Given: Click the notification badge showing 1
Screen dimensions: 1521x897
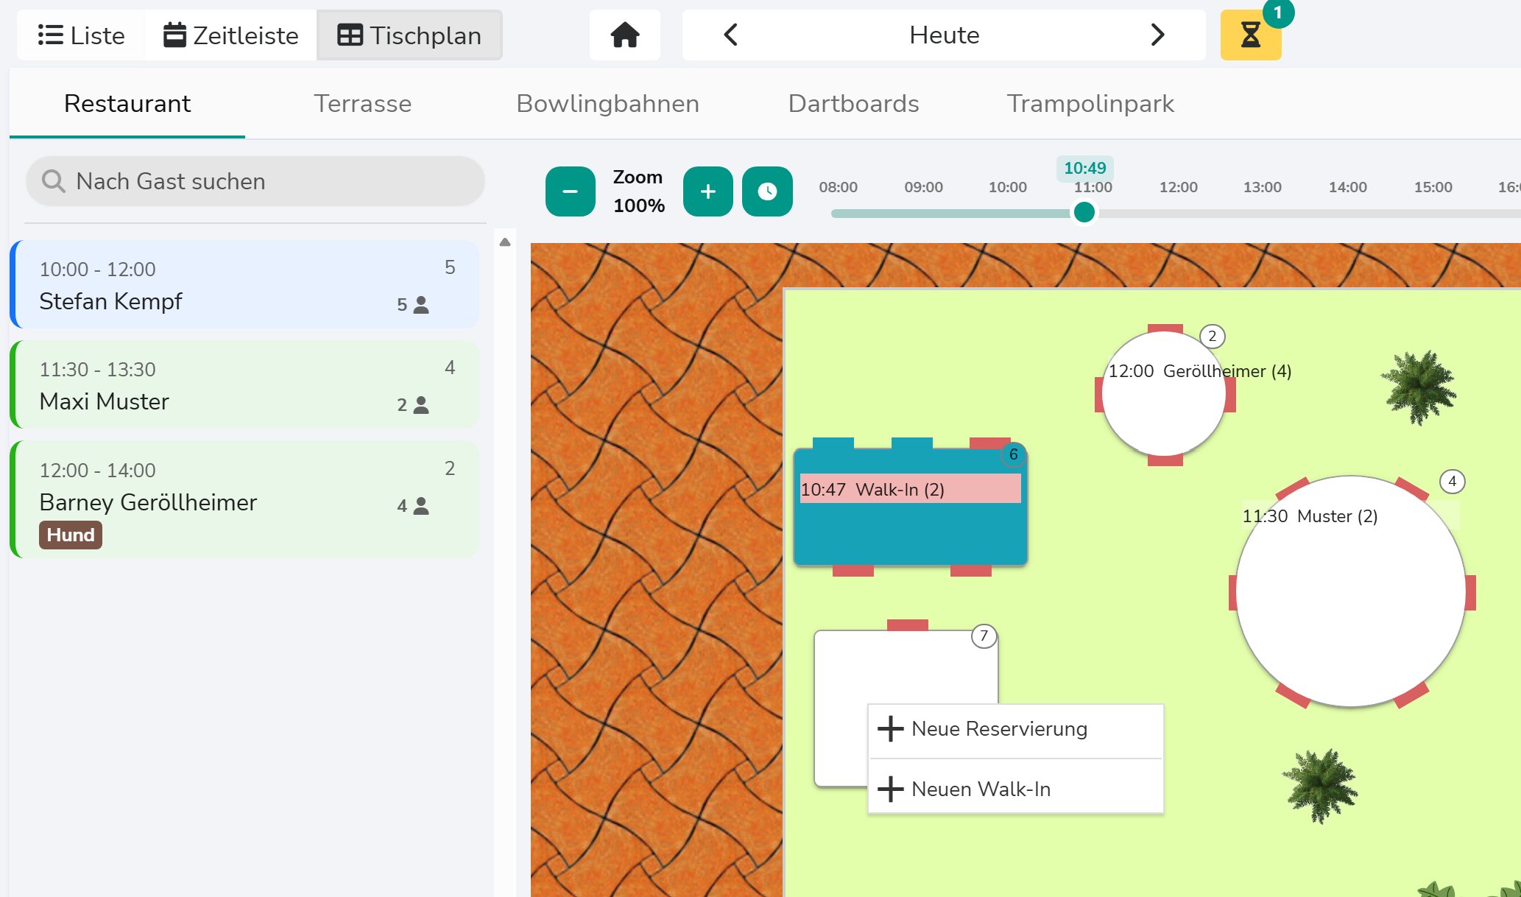Looking at the screenshot, I should [1278, 13].
